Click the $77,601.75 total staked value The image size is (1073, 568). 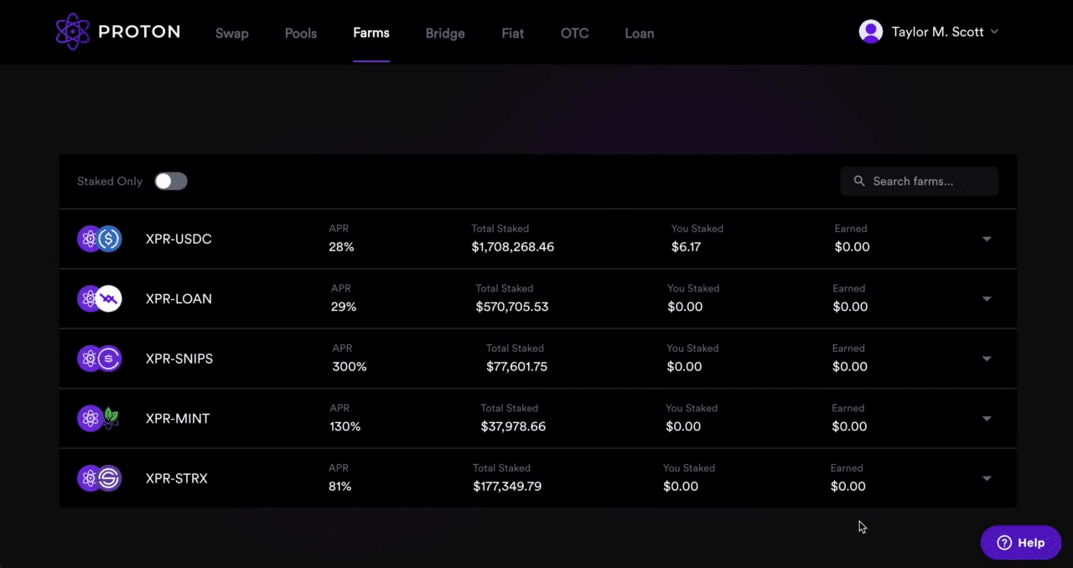tap(517, 366)
